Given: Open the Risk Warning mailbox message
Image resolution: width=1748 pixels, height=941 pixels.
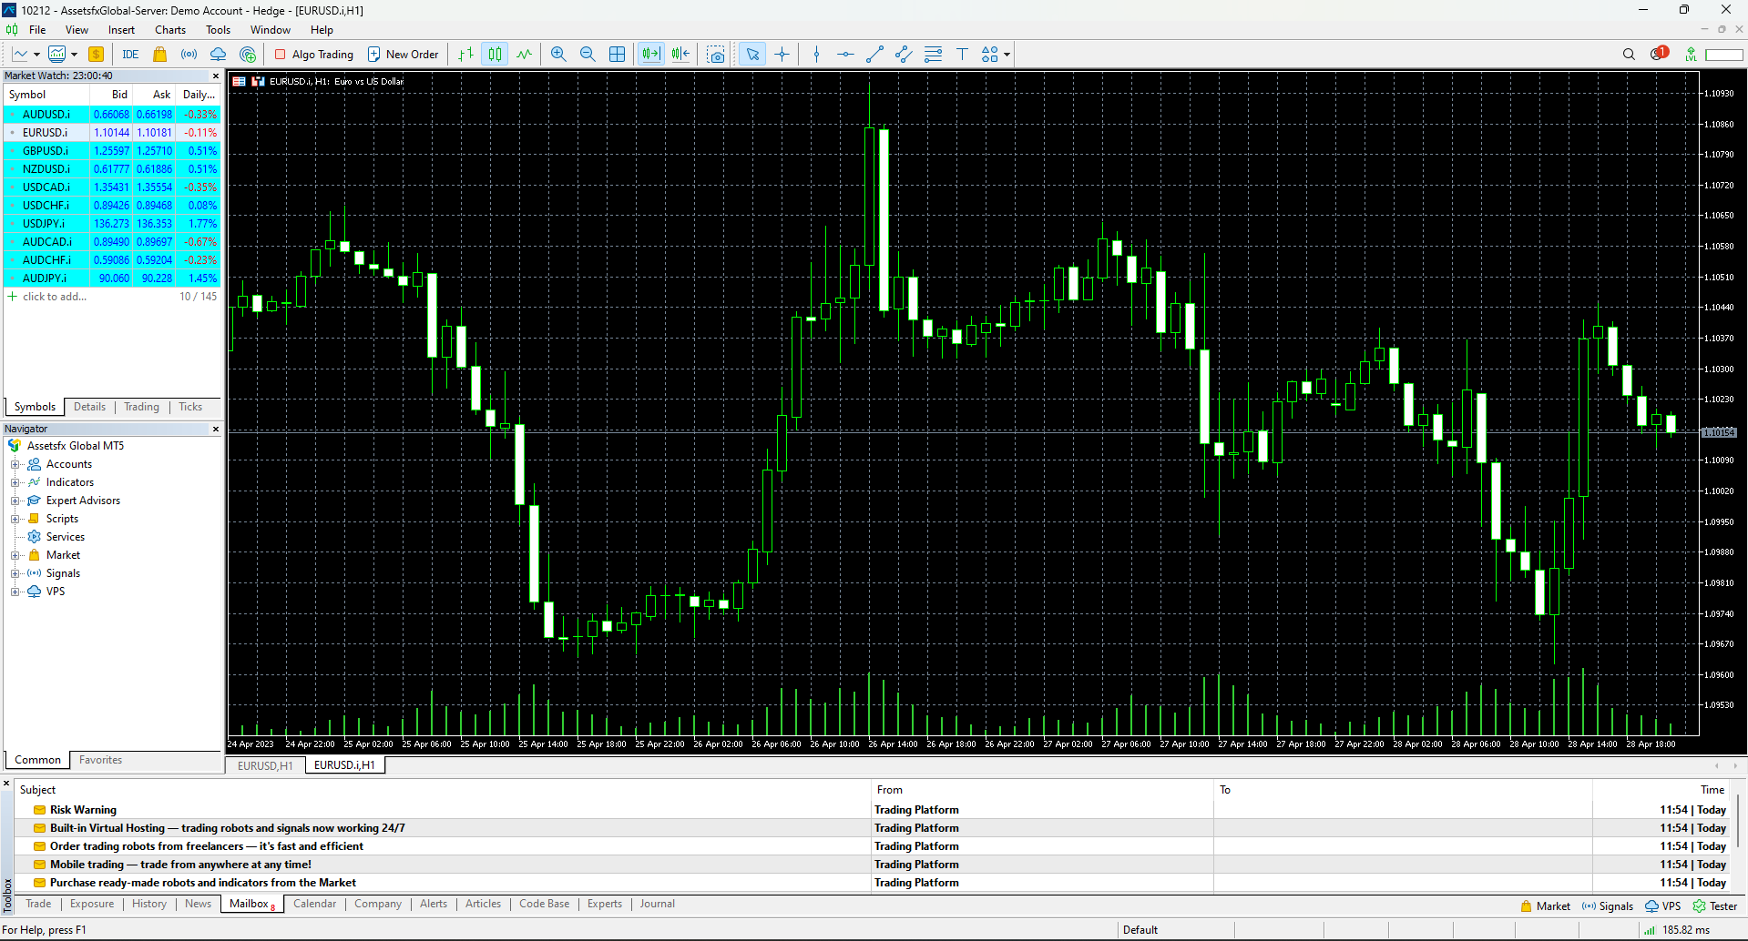Looking at the screenshot, I should [x=83, y=810].
